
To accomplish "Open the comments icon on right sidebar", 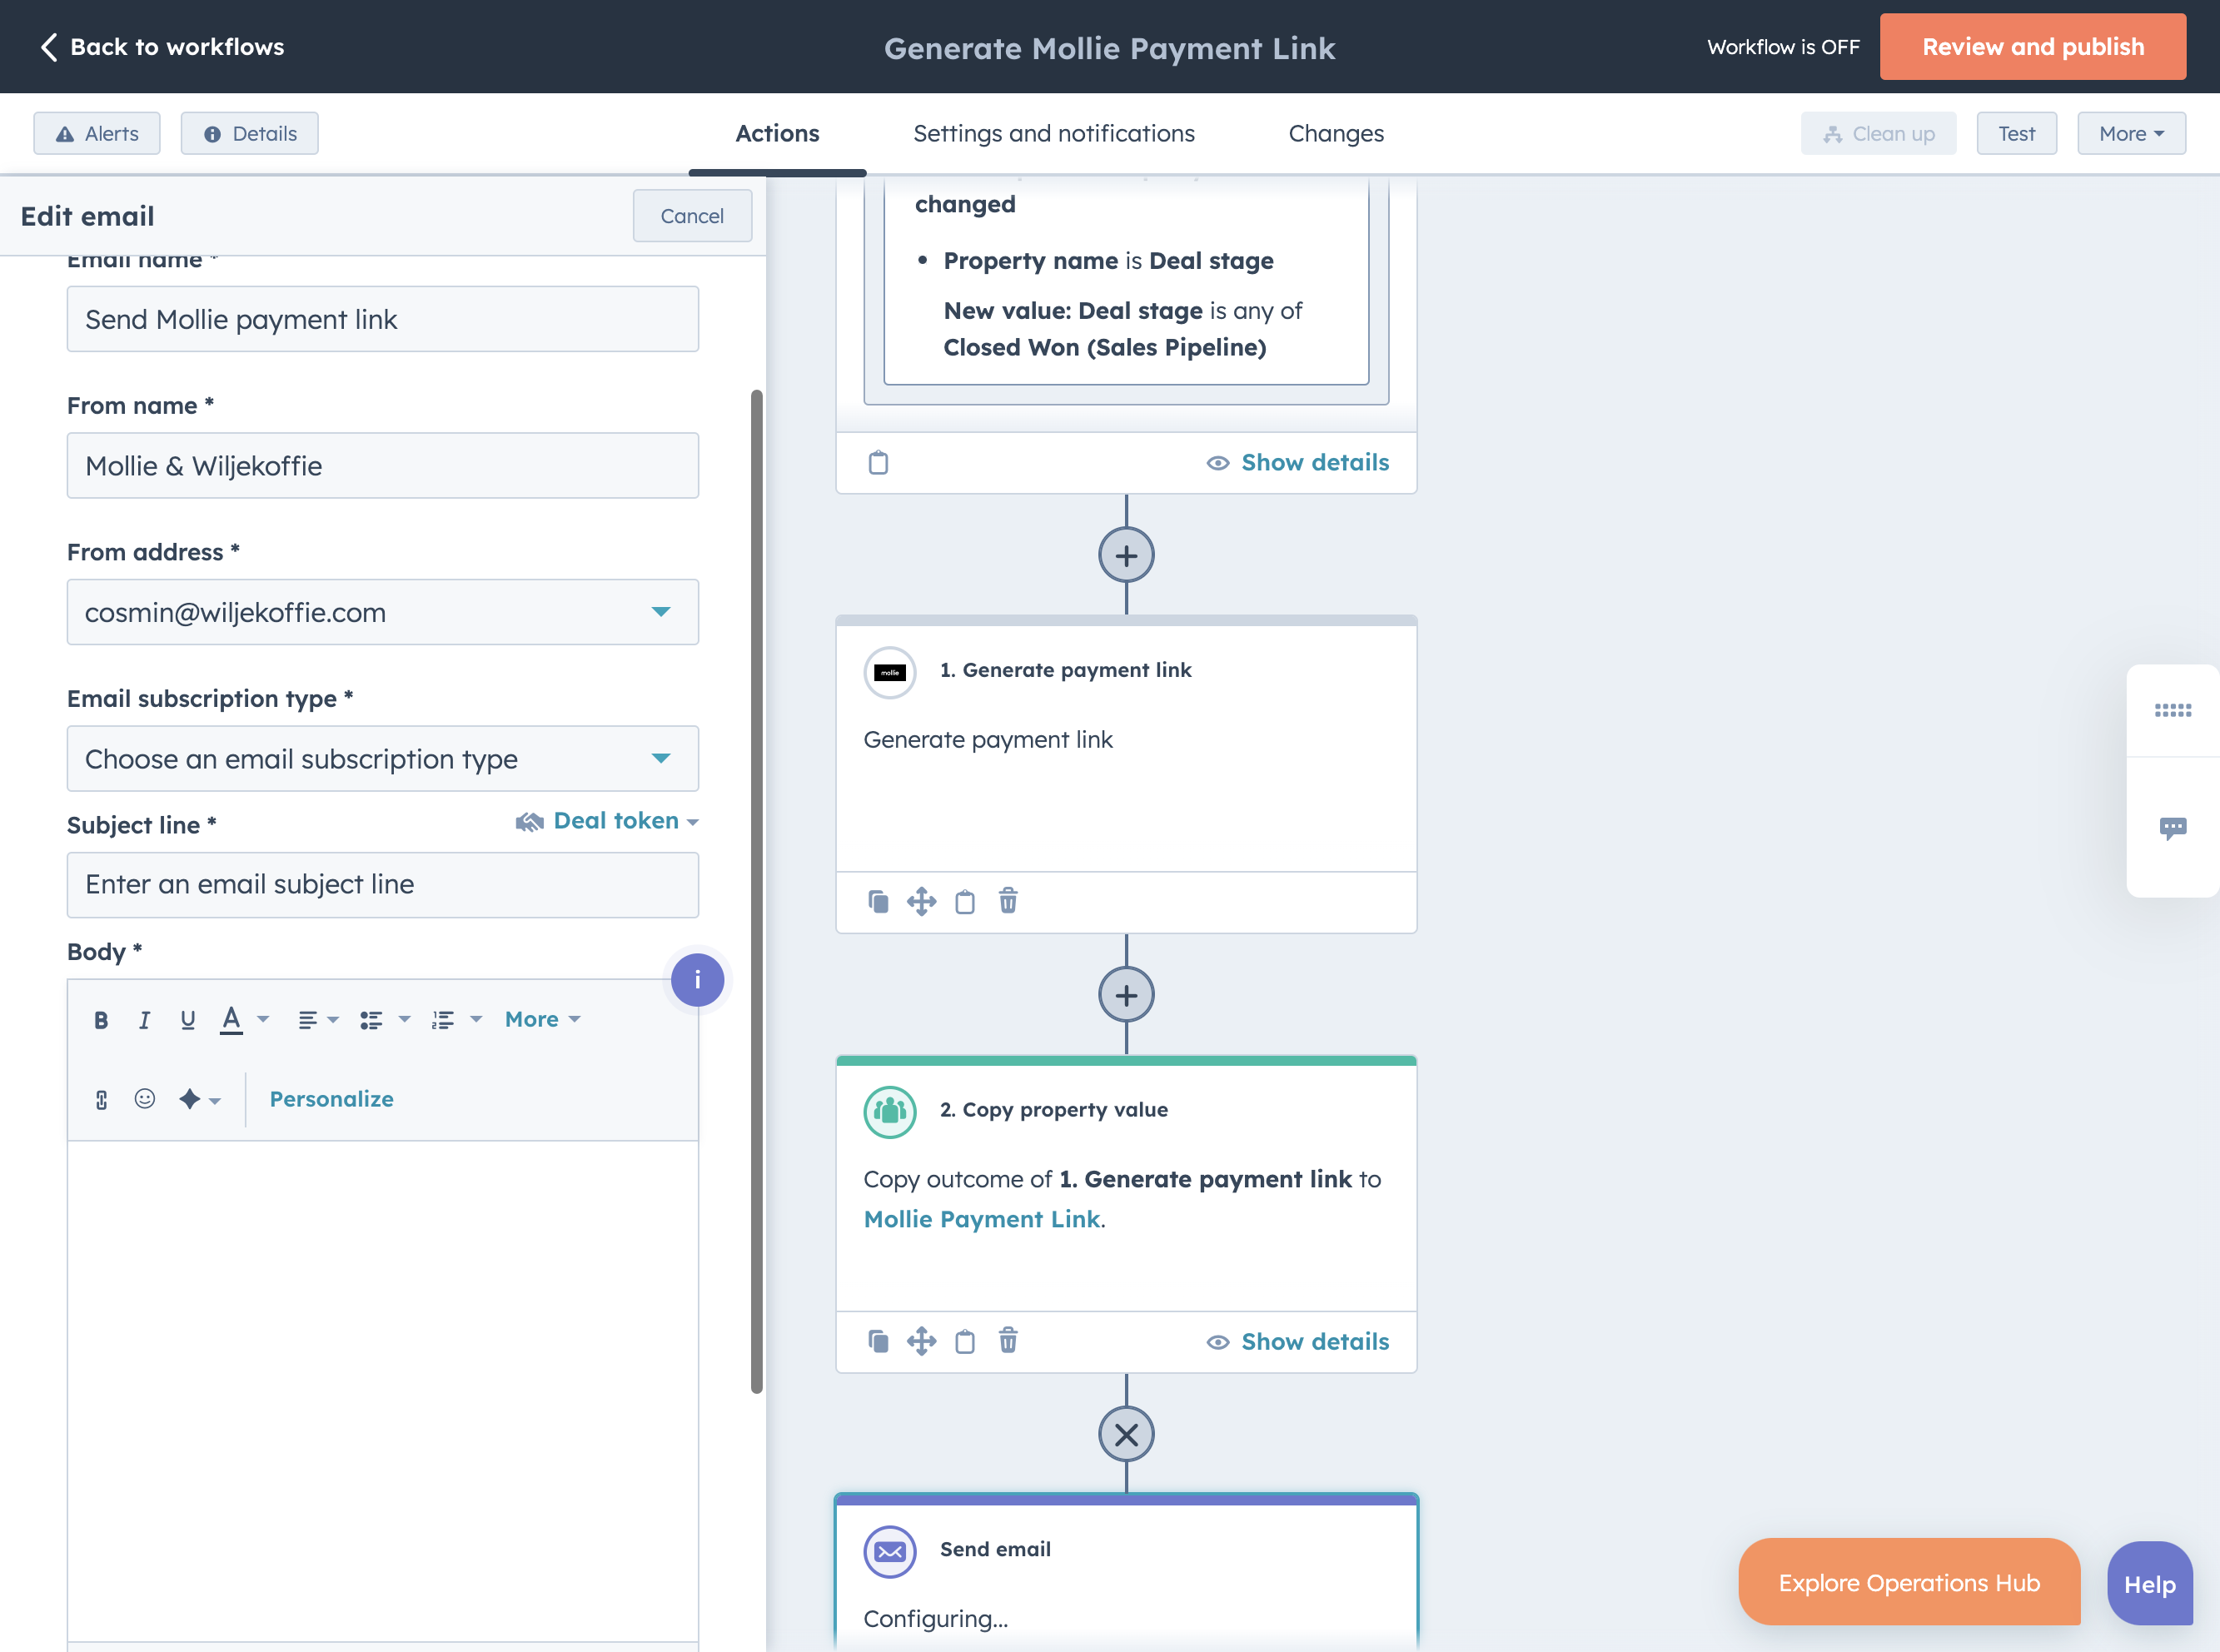I will pyautogui.click(x=2172, y=828).
